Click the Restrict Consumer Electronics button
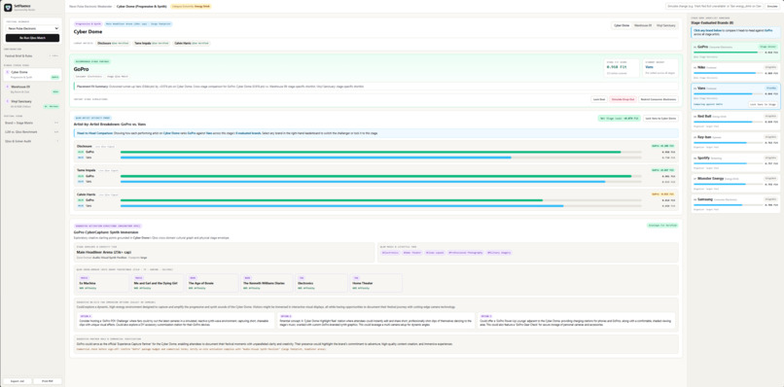 click(x=659, y=99)
